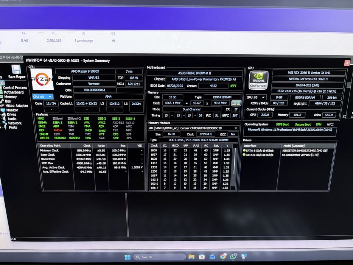Open the Monitor tree node

(x=12, y=110)
